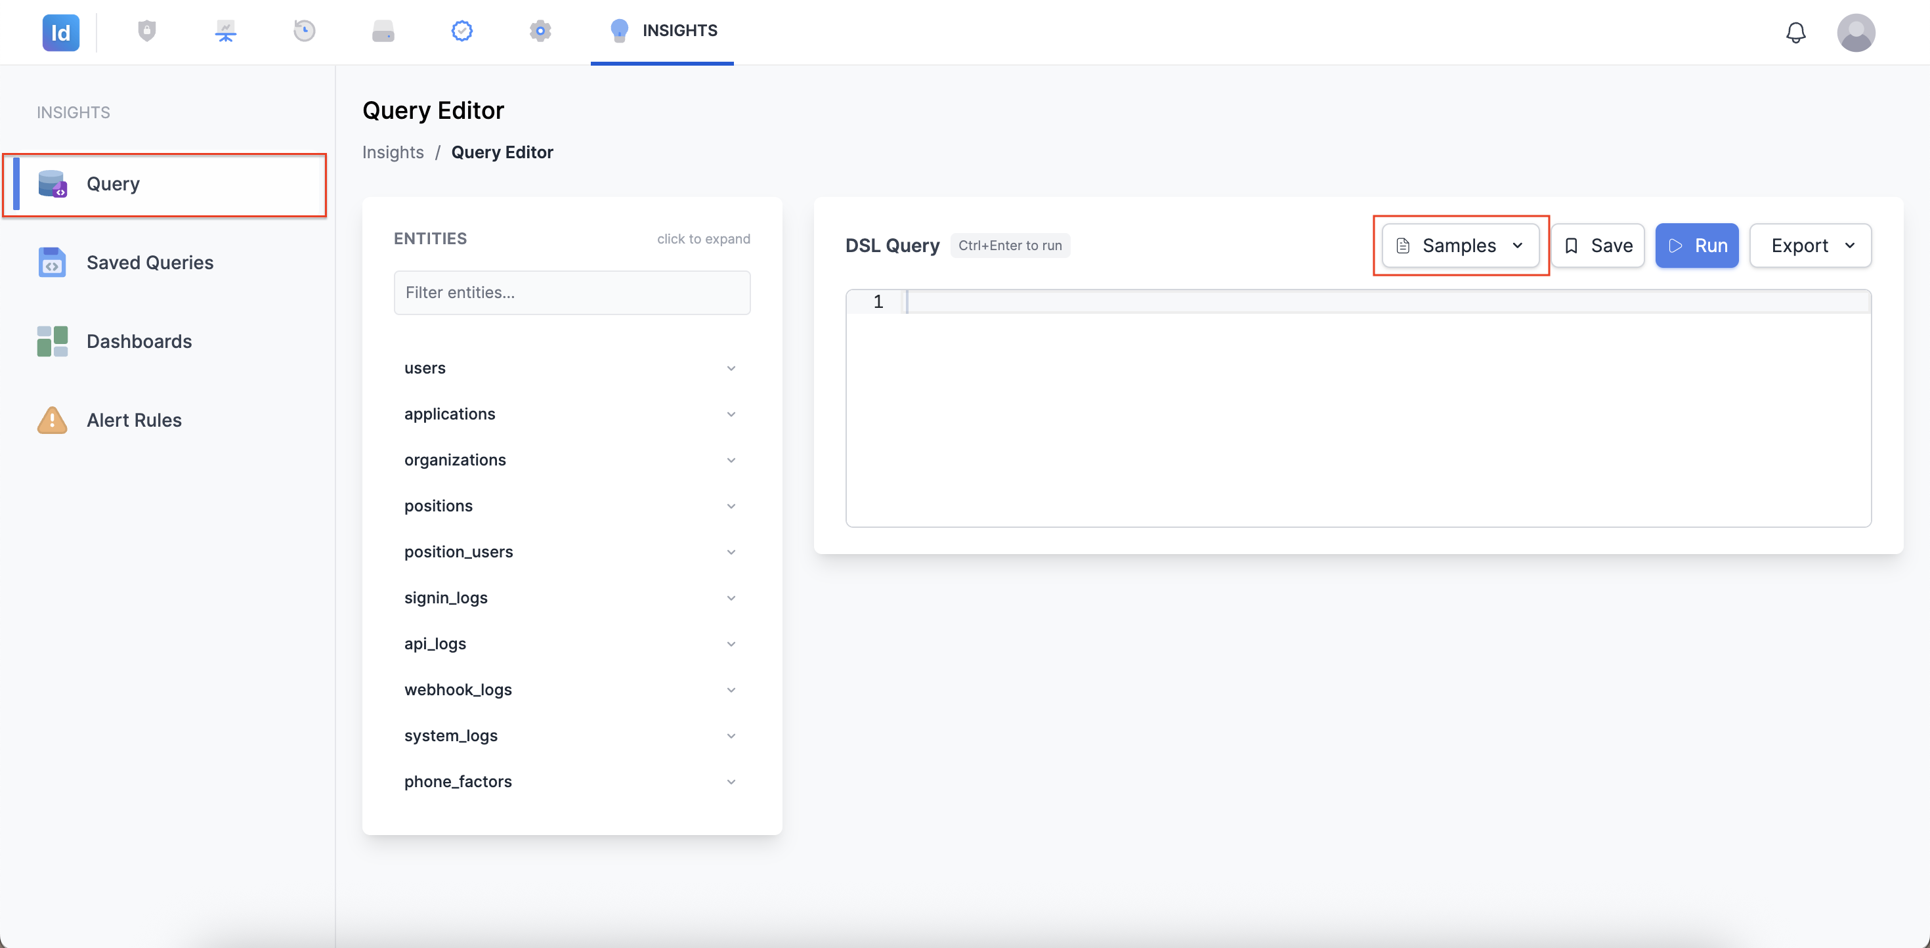Open the user avatar menu
This screenshot has height=948, width=1930.
[x=1856, y=32]
